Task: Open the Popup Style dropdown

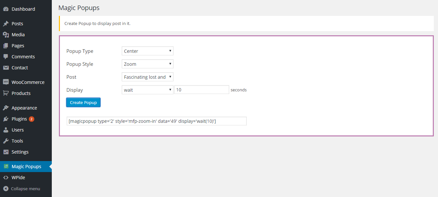Action: tap(148, 64)
